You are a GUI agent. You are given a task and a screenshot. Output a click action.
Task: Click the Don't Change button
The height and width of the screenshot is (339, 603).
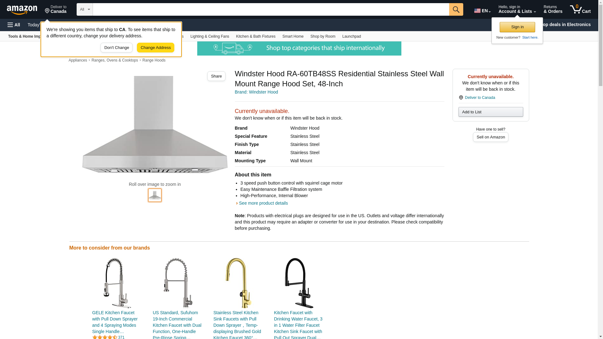(x=117, y=48)
